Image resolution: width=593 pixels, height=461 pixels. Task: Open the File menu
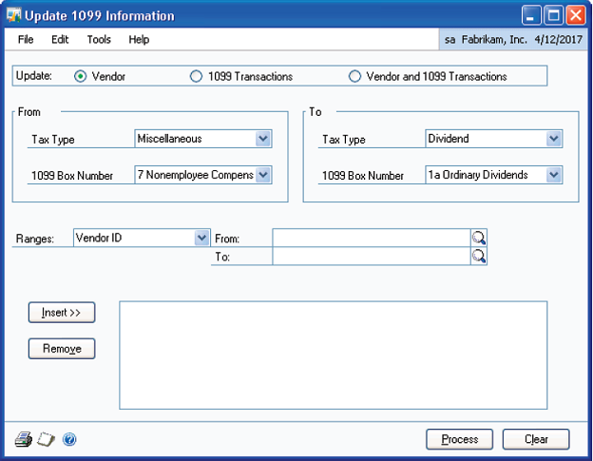click(26, 40)
